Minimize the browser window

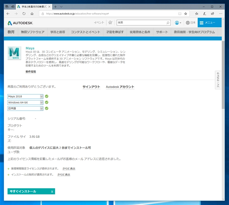[204, 7]
